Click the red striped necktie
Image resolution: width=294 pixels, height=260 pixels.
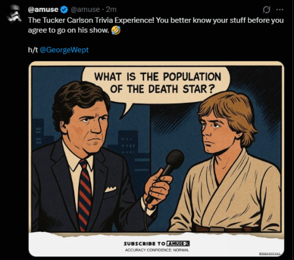85,194
